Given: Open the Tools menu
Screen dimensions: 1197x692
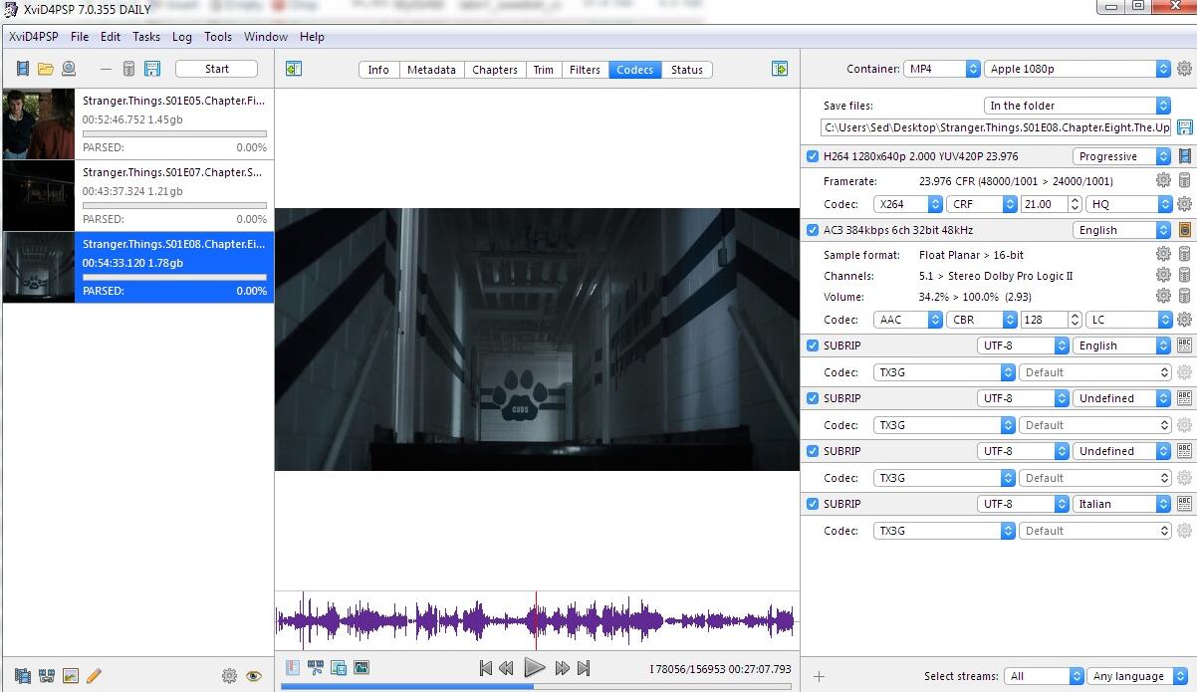Looking at the screenshot, I should [218, 37].
